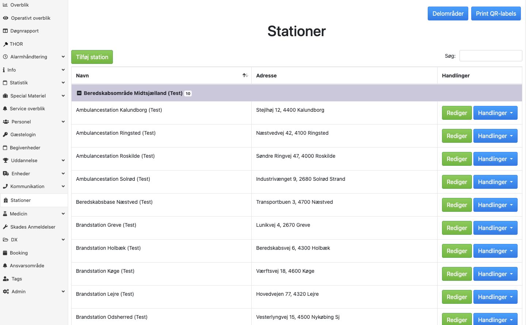Viewport: 526px width, 325px height.
Task: Click the eye icon beside Operativt overblik
Action: [5, 18]
